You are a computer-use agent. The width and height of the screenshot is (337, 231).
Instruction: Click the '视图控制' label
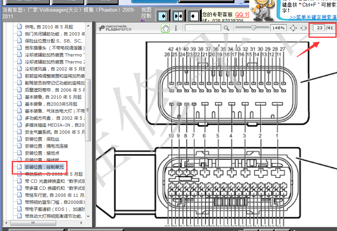tap(146, 13)
